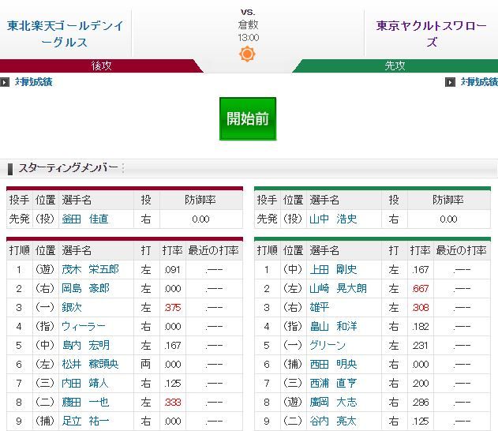The width and height of the screenshot is (498, 431).
Task: Click 藤田 一也's batting average .333
Action: 173,403
